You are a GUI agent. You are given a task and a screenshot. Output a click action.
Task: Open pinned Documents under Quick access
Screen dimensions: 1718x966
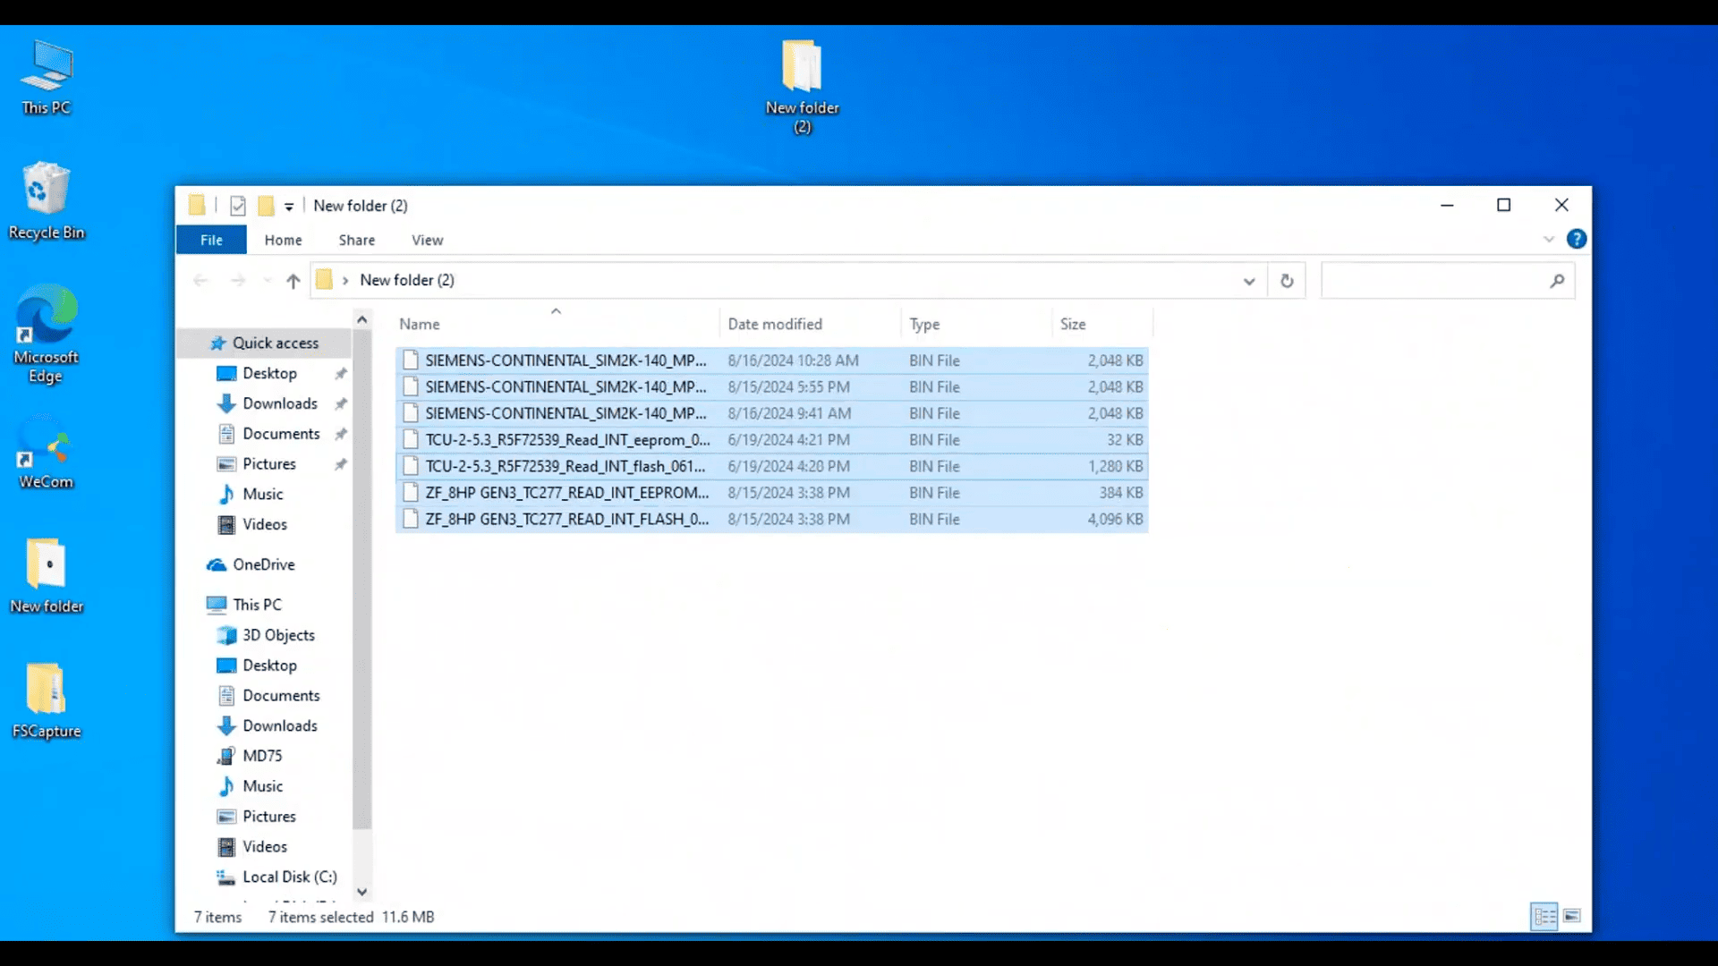(x=281, y=434)
